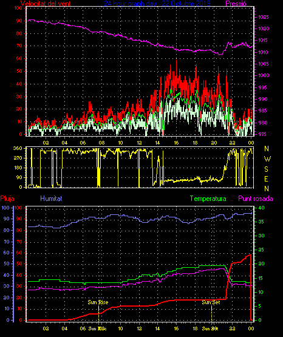Click the 990 pressure axis value
The image size is (283, 337).
[262, 99]
